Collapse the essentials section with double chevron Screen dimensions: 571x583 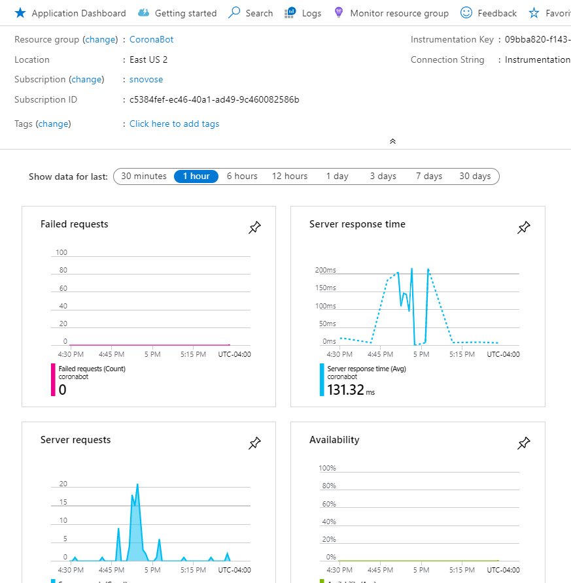pos(392,141)
